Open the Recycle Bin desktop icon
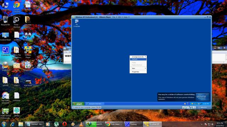The height and width of the screenshot is (127, 227). [5, 21]
